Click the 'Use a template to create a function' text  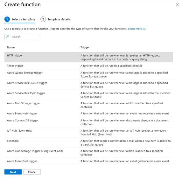coord(66,29)
